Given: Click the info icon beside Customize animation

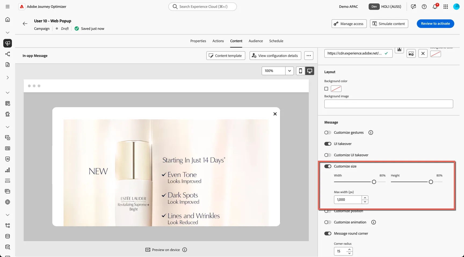Looking at the screenshot, I should click(x=374, y=222).
